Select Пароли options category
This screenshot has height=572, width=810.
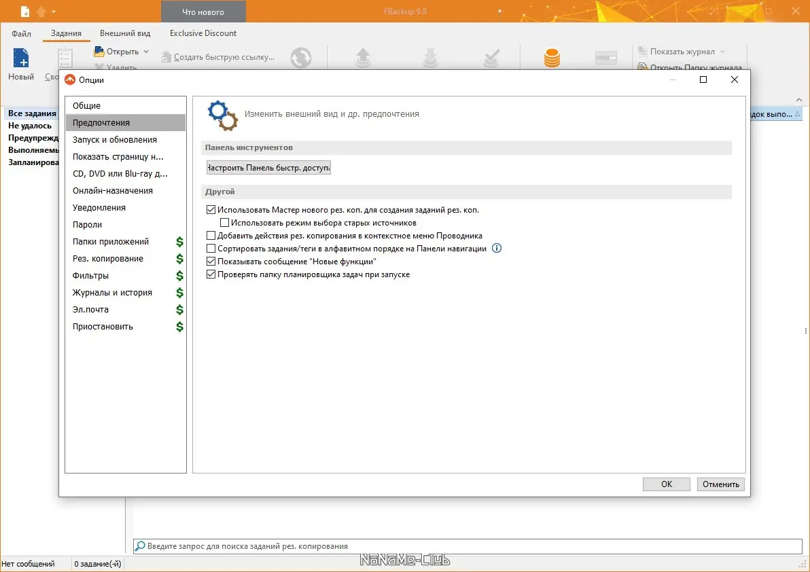coord(126,225)
